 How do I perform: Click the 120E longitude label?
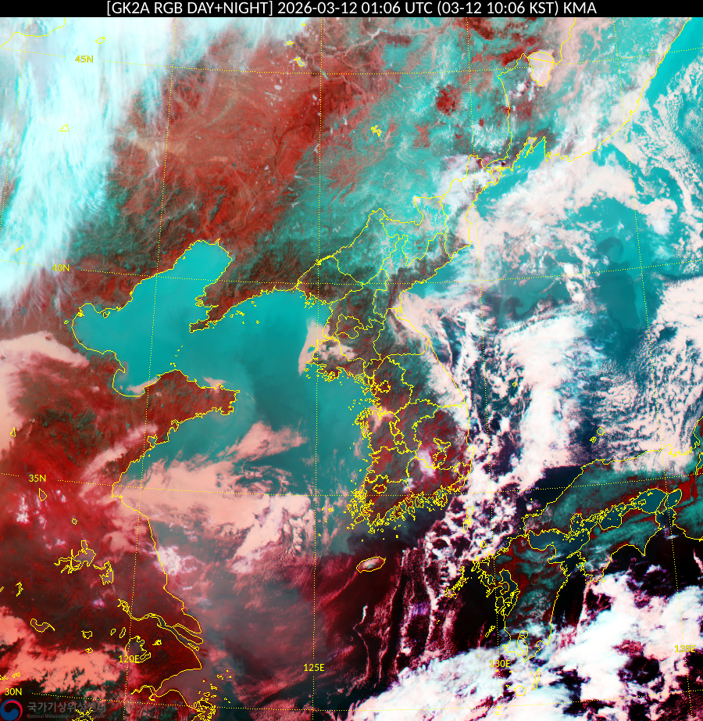coord(130,659)
